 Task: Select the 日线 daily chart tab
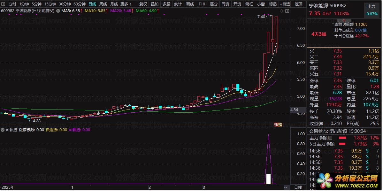pos(92,4)
